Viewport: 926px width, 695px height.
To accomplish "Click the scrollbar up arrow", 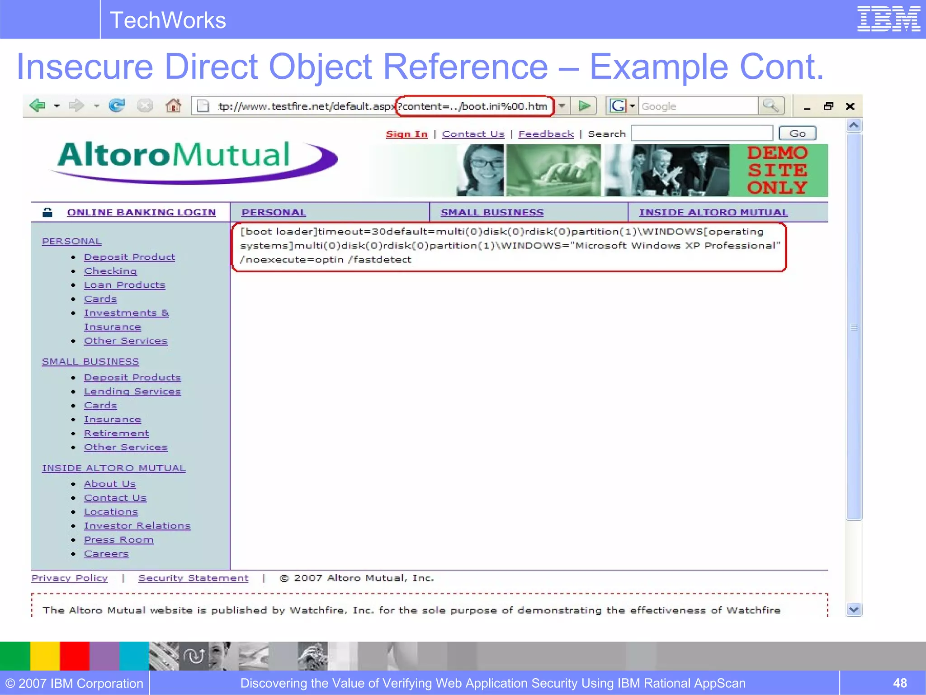I will point(854,125).
